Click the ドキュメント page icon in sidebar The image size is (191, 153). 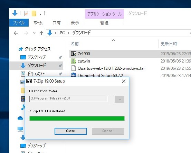[23, 74]
